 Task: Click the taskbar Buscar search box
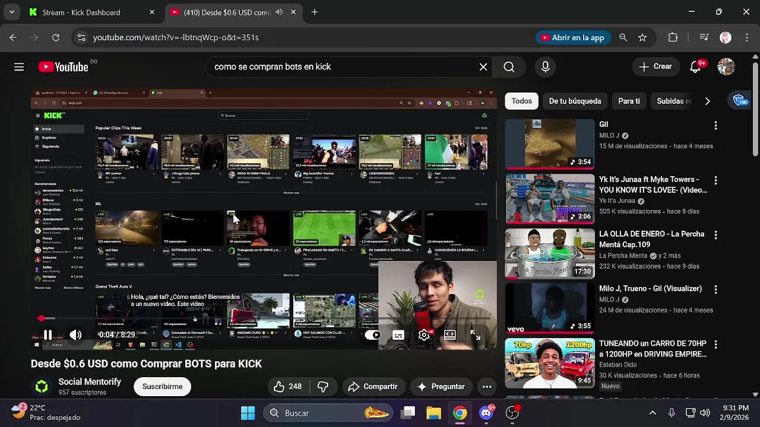click(328, 413)
